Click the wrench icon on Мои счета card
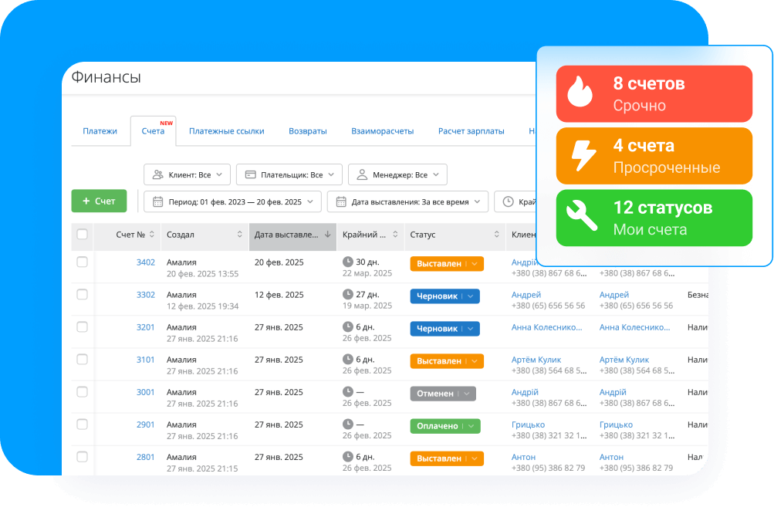This screenshot has width=774, height=531. pos(580,218)
